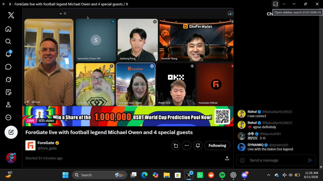Open Task View on the taskbar

click(133, 175)
